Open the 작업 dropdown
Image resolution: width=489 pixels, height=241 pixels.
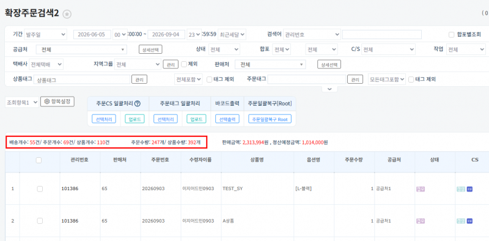466,50
